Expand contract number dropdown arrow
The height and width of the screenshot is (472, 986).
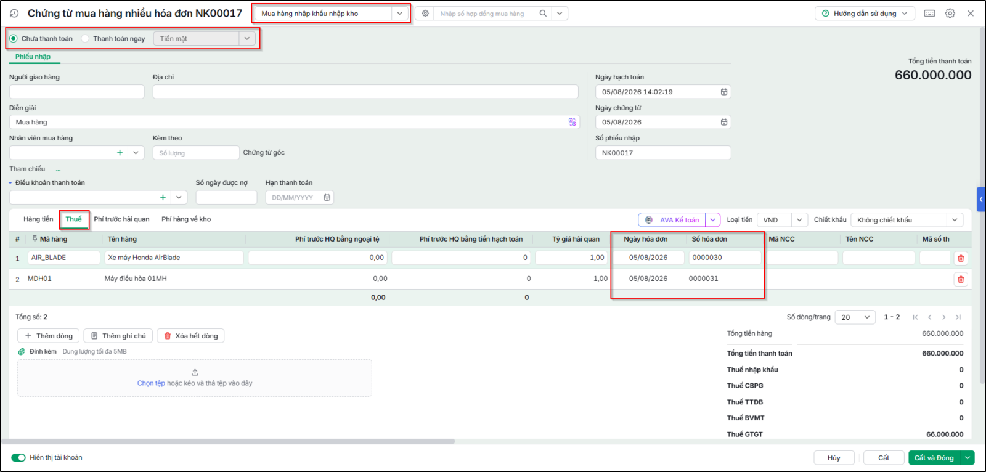(x=560, y=13)
